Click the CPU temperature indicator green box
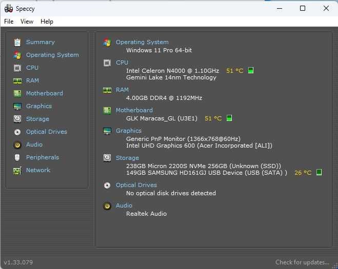Viewport: 338px width, 269px height. tap(251, 71)
